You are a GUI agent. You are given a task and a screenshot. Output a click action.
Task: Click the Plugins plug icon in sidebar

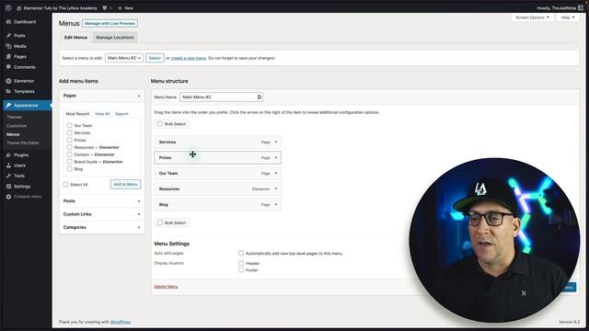click(x=8, y=155)
